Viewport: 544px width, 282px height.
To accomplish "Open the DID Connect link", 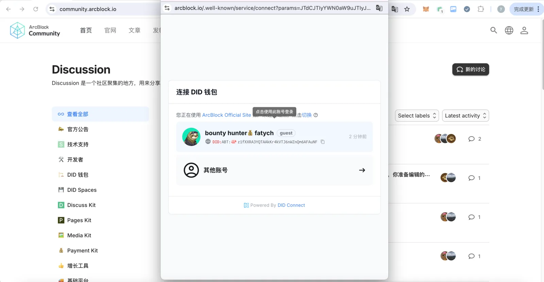I will point(291,205).
